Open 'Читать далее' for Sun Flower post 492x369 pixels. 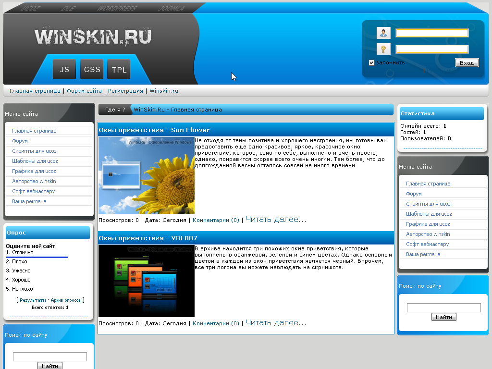pos(275,219)
